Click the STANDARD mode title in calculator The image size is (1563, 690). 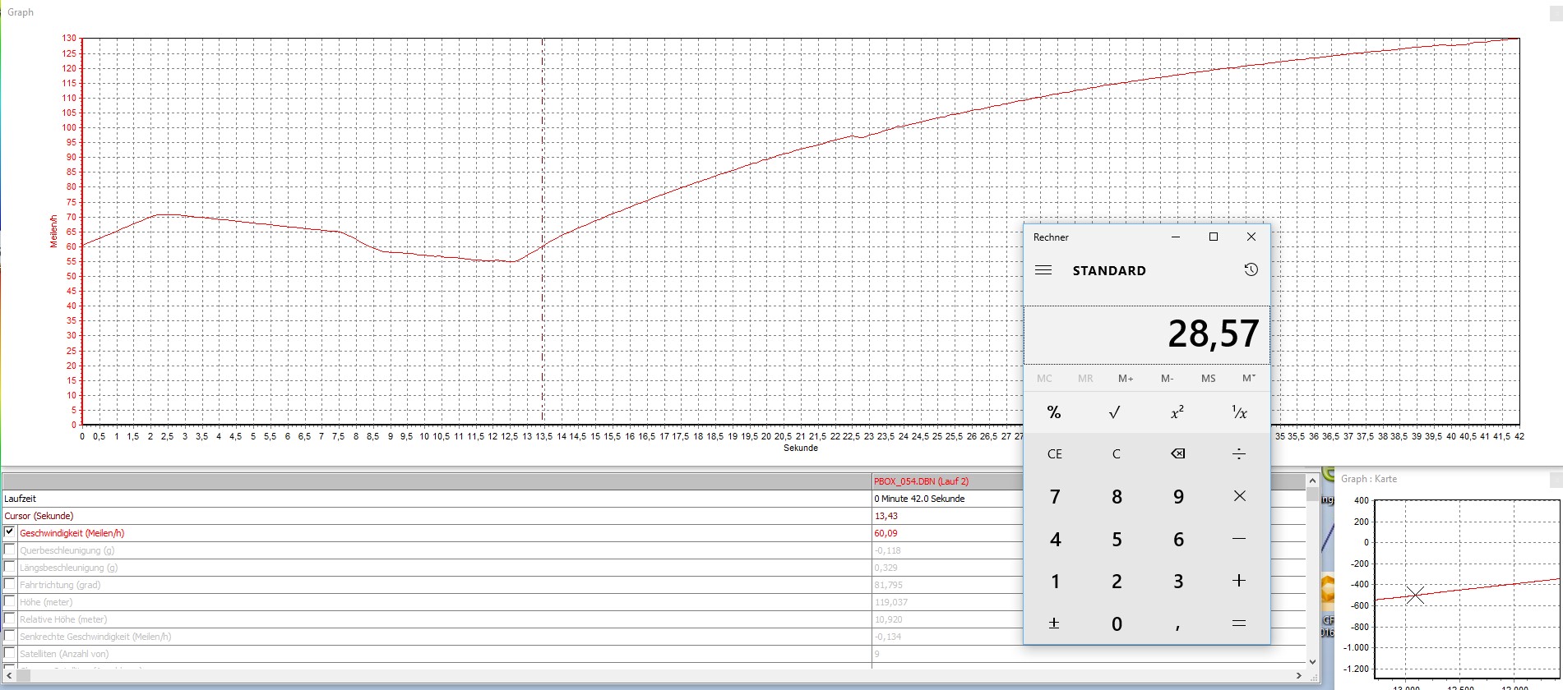[x=1109, y=270]
